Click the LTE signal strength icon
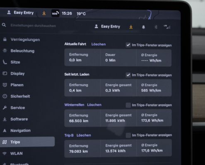 [x=167, y=27]
